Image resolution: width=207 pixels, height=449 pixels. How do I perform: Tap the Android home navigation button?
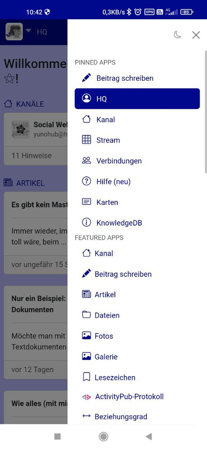point(103,437)
